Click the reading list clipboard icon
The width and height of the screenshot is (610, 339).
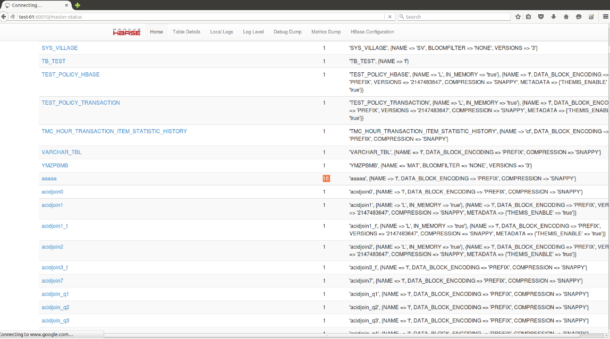pyautogui.click(x=528, y=16)
